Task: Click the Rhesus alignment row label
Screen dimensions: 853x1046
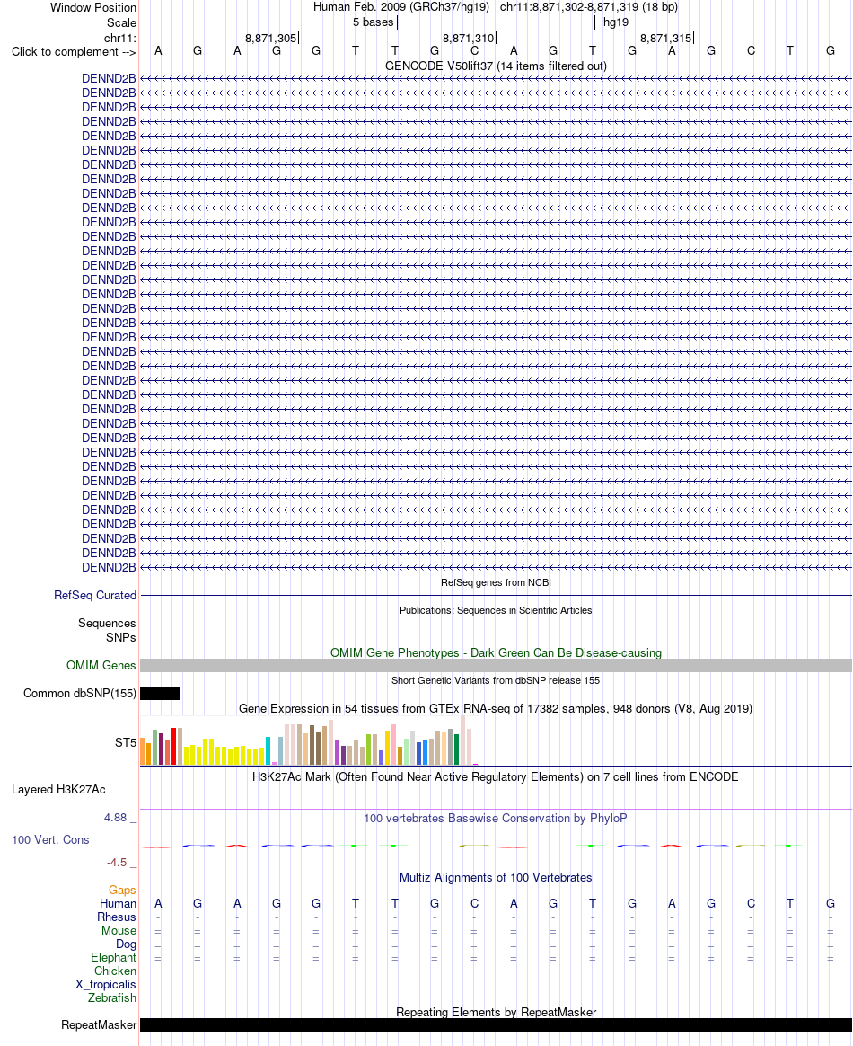Action: 117,917
